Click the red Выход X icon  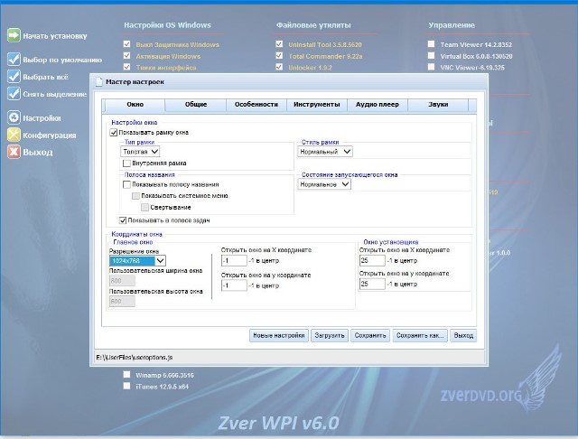(x=14, y=152)
